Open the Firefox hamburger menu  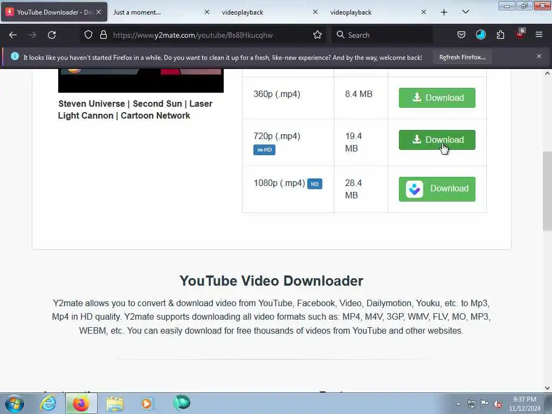(539, 34)
